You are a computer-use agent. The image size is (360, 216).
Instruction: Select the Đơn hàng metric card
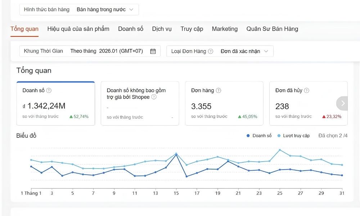(x=224, y=104)
